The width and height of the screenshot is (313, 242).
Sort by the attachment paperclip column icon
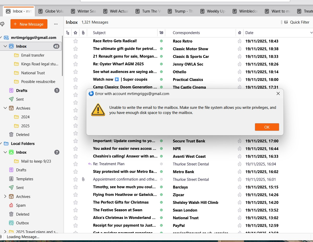coord(83,33)
